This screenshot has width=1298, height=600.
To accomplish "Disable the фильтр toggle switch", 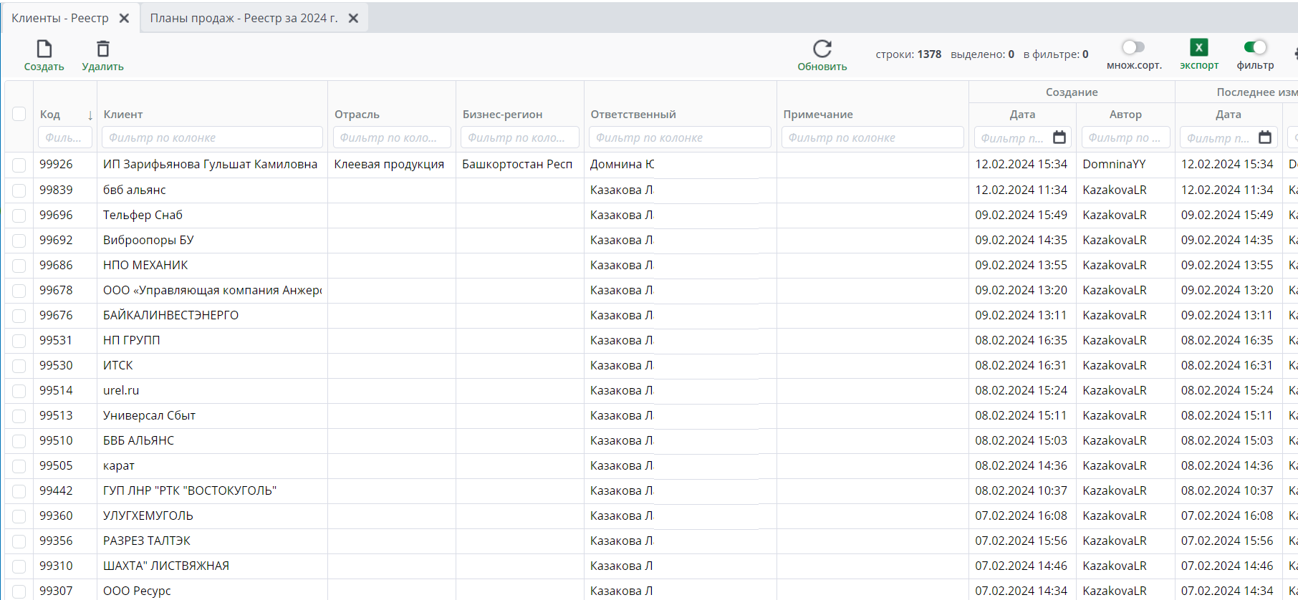I will tap(1255, 47).
